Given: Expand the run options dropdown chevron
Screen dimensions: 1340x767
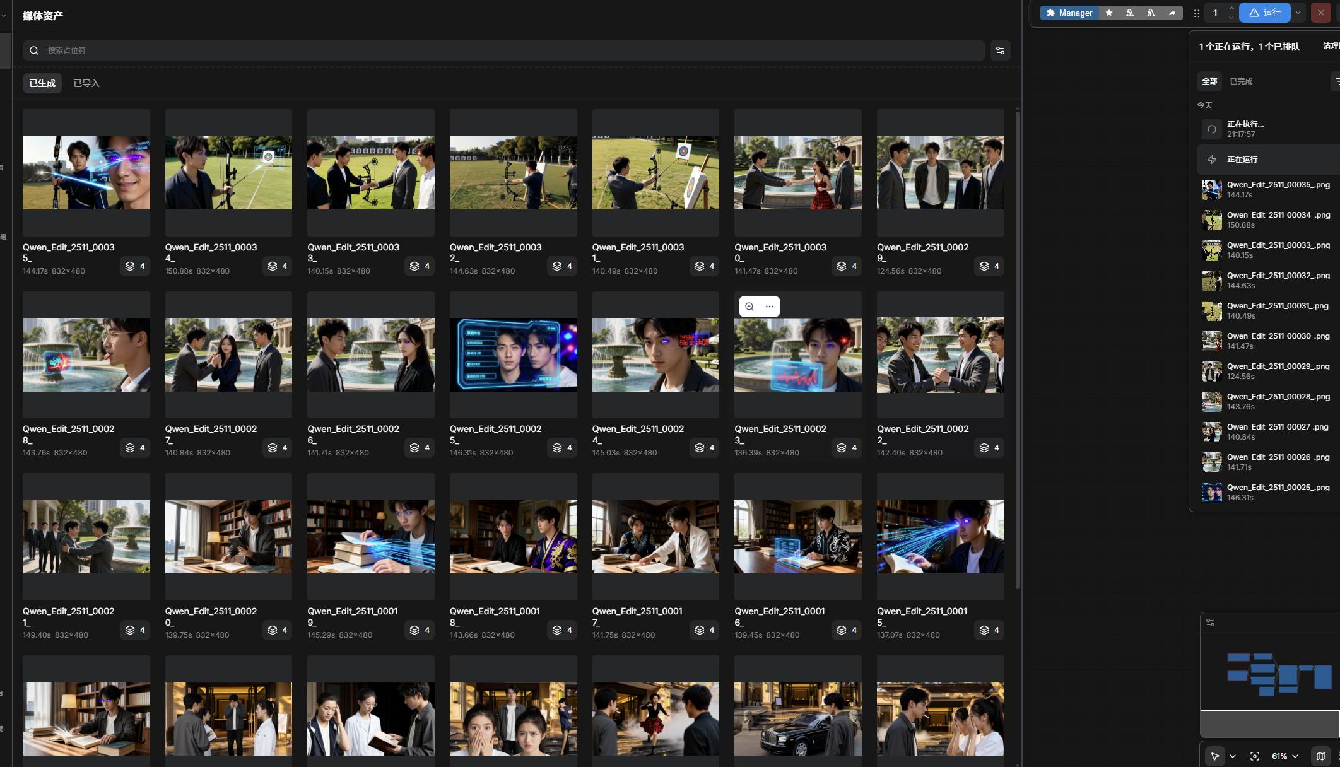Looking at the screenshot, I should coord(1298,13).
